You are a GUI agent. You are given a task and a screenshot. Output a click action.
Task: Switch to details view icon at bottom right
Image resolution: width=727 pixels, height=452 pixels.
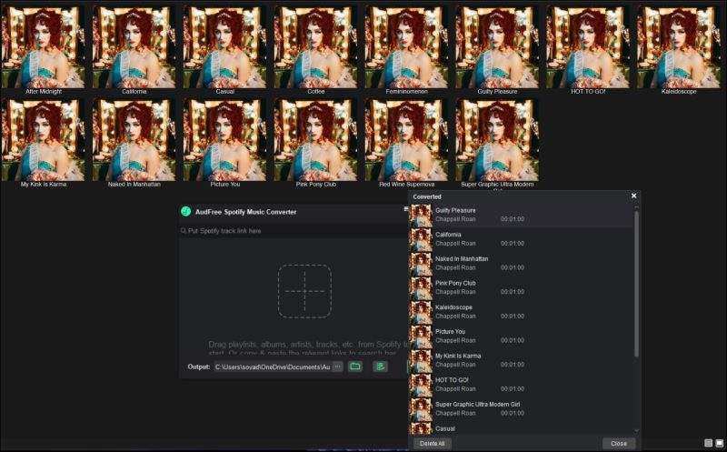point(709,443)
